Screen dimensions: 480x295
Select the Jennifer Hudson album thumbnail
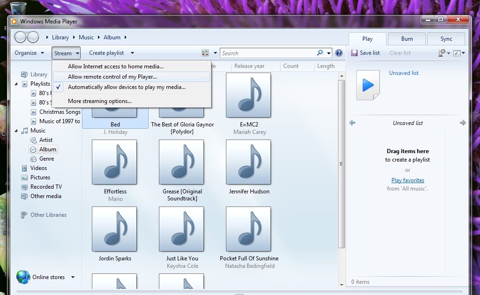tap(248, 162)
